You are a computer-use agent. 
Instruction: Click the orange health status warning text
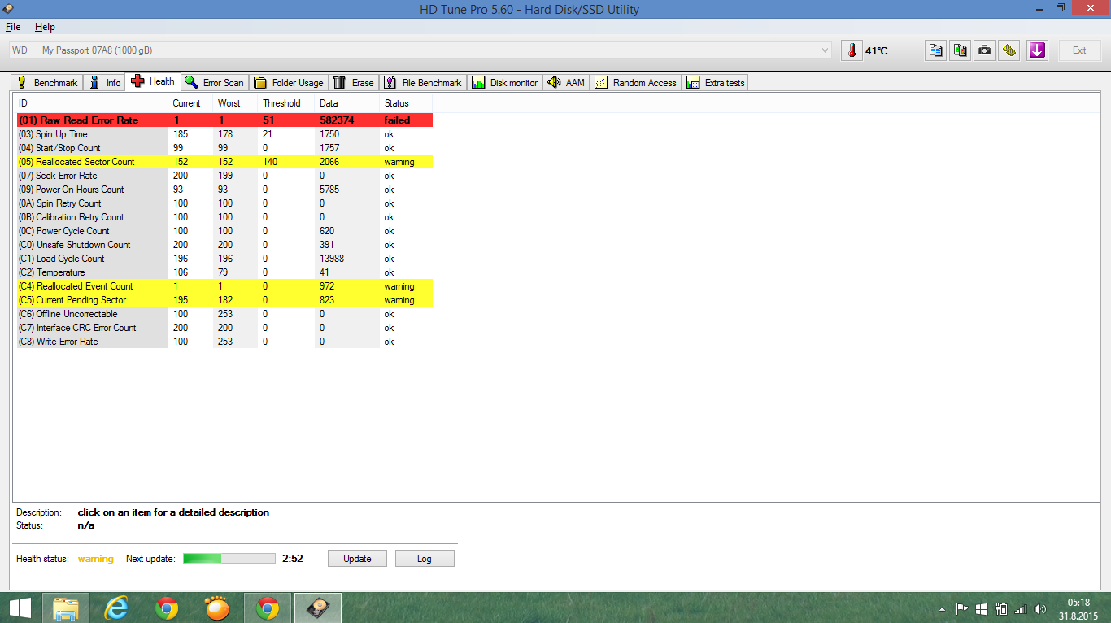[96, 559]
